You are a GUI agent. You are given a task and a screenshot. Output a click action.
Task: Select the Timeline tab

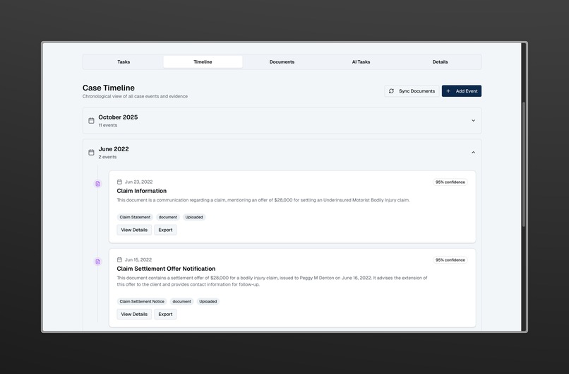click(x=203, y=62)
